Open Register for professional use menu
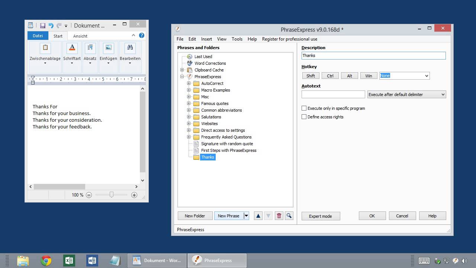This screenshot has height=268, width=476. coord(290,39)
